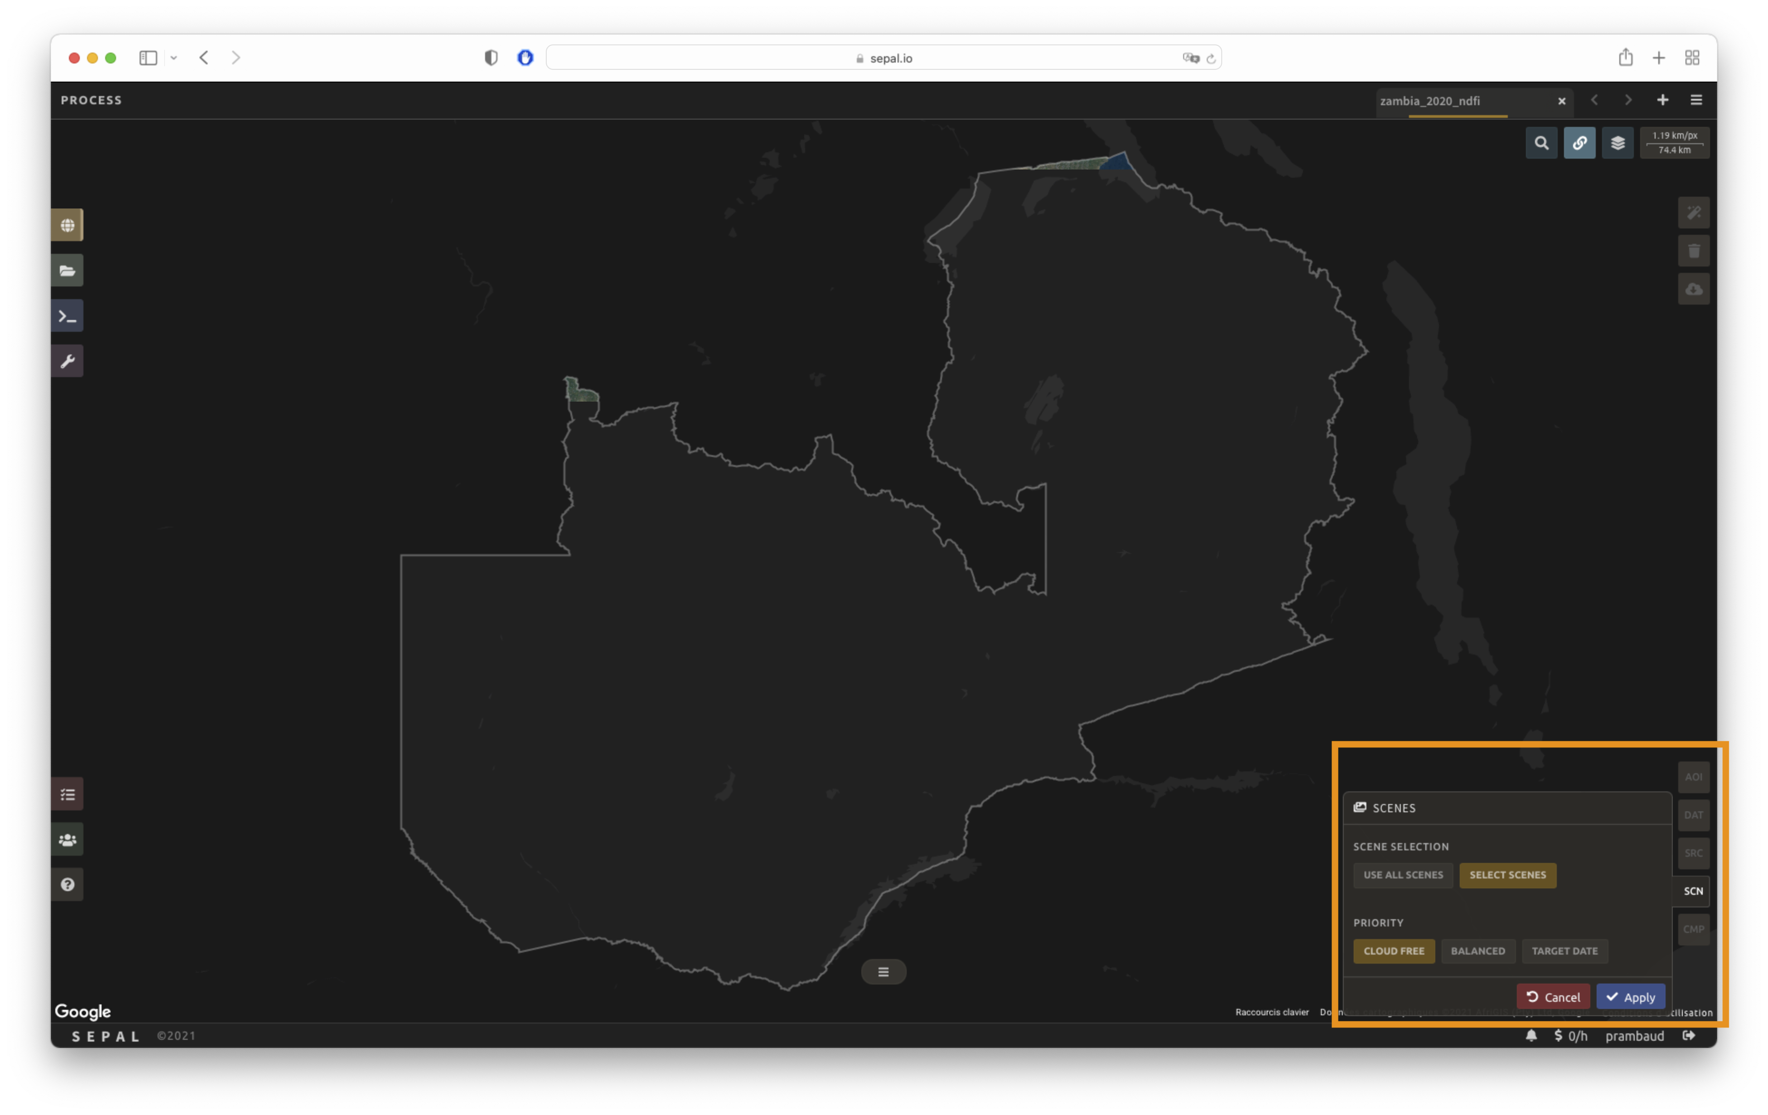The height and width of the screenshot is (1115, 1768).
Task: Open the Users group icon in sidebar
Action: coord(67,840)
